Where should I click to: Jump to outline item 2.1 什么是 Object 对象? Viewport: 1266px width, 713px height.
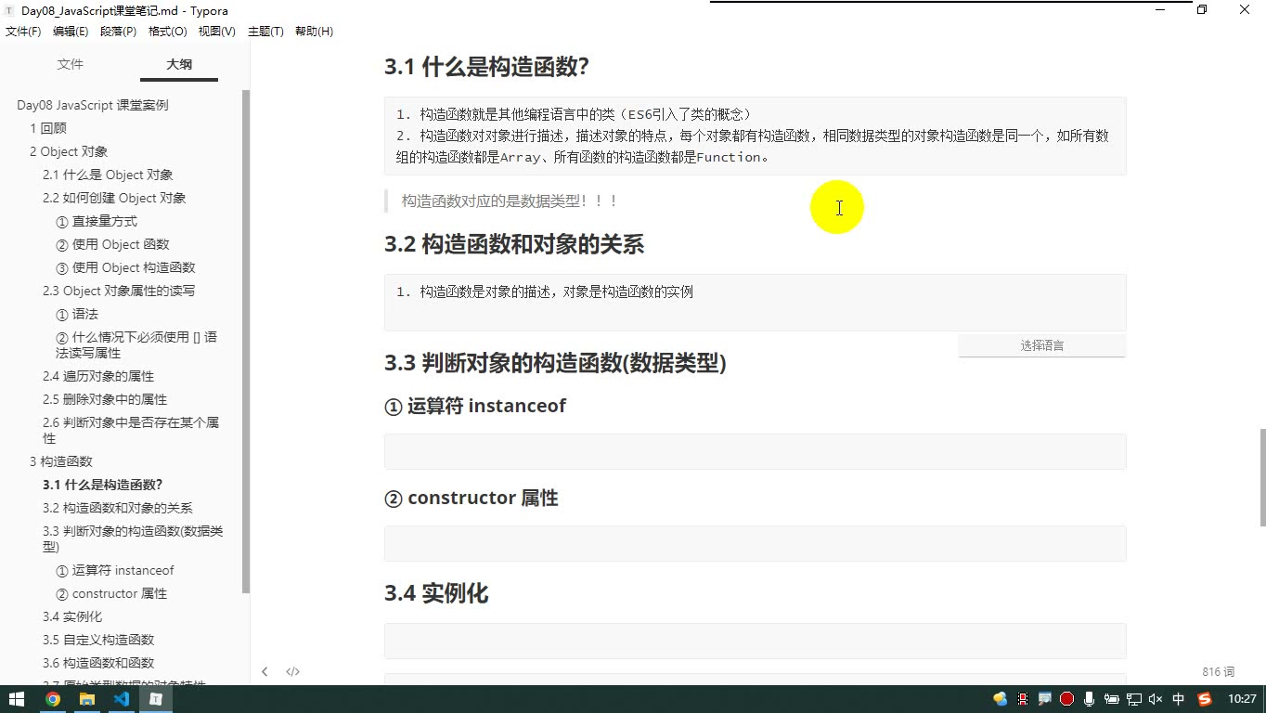coord(108,175)
